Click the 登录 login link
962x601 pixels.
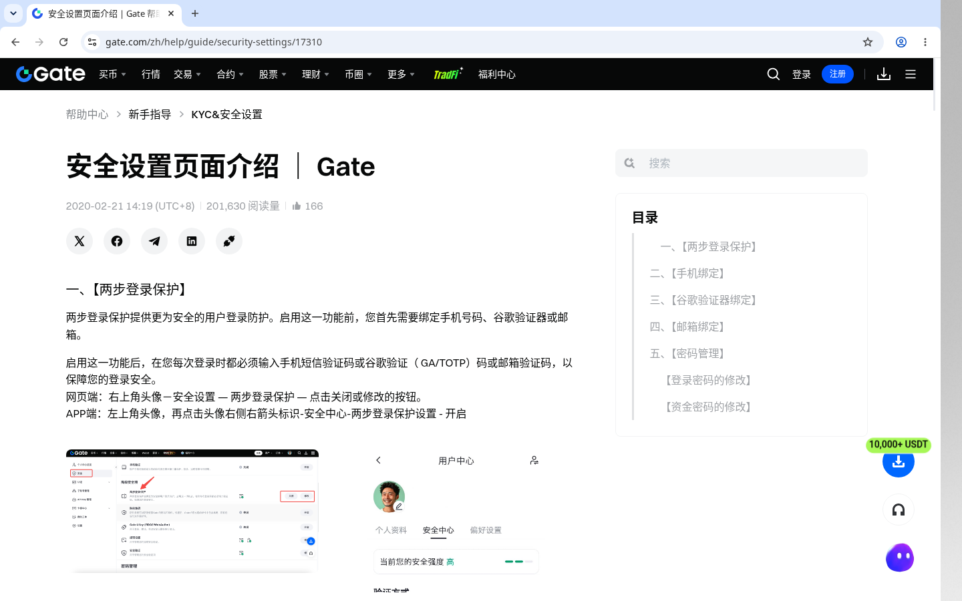tap(802, 74)
